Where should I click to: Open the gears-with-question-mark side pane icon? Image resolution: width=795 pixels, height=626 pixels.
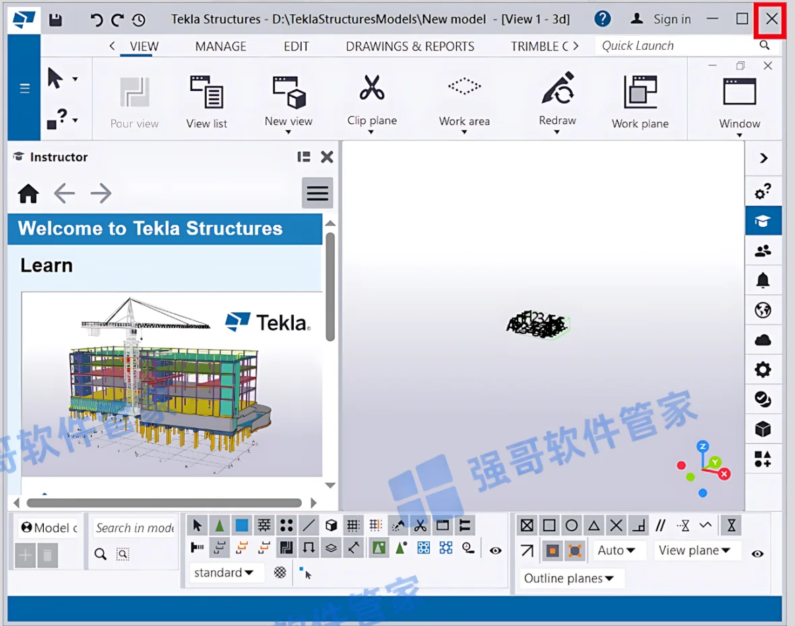[763, 191]
